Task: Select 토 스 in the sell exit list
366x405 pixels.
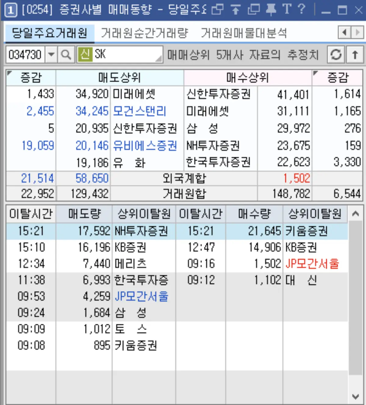Action: coord(131,329)
